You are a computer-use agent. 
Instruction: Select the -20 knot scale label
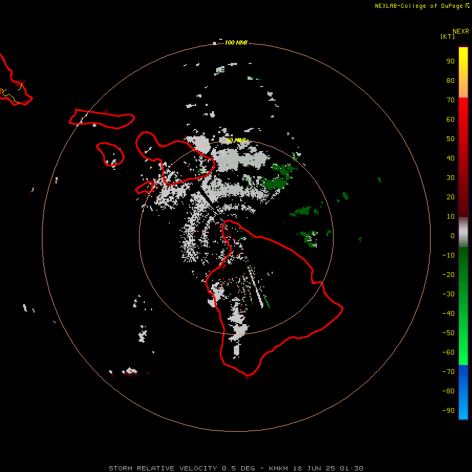tap(448, 275)
